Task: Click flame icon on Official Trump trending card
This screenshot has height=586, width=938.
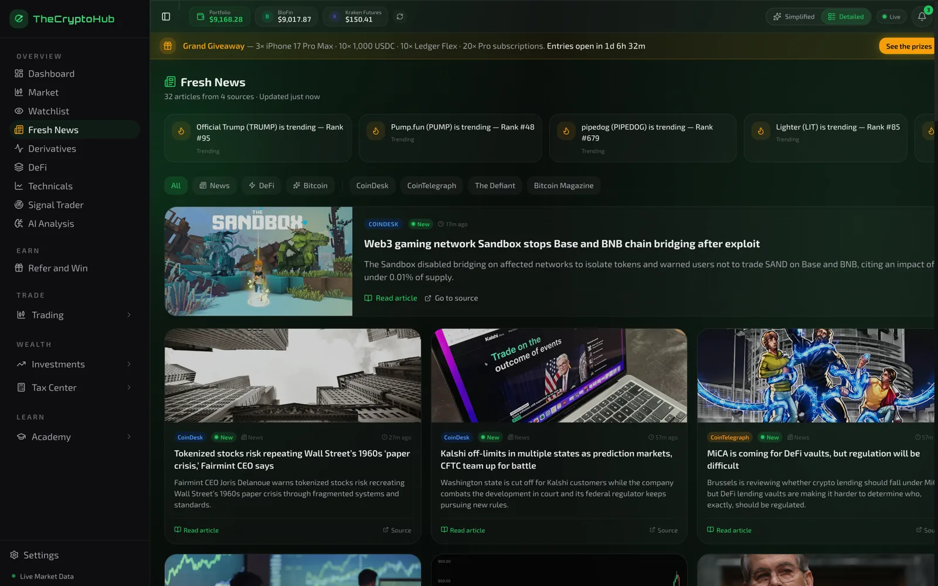Action: point(181,131)
